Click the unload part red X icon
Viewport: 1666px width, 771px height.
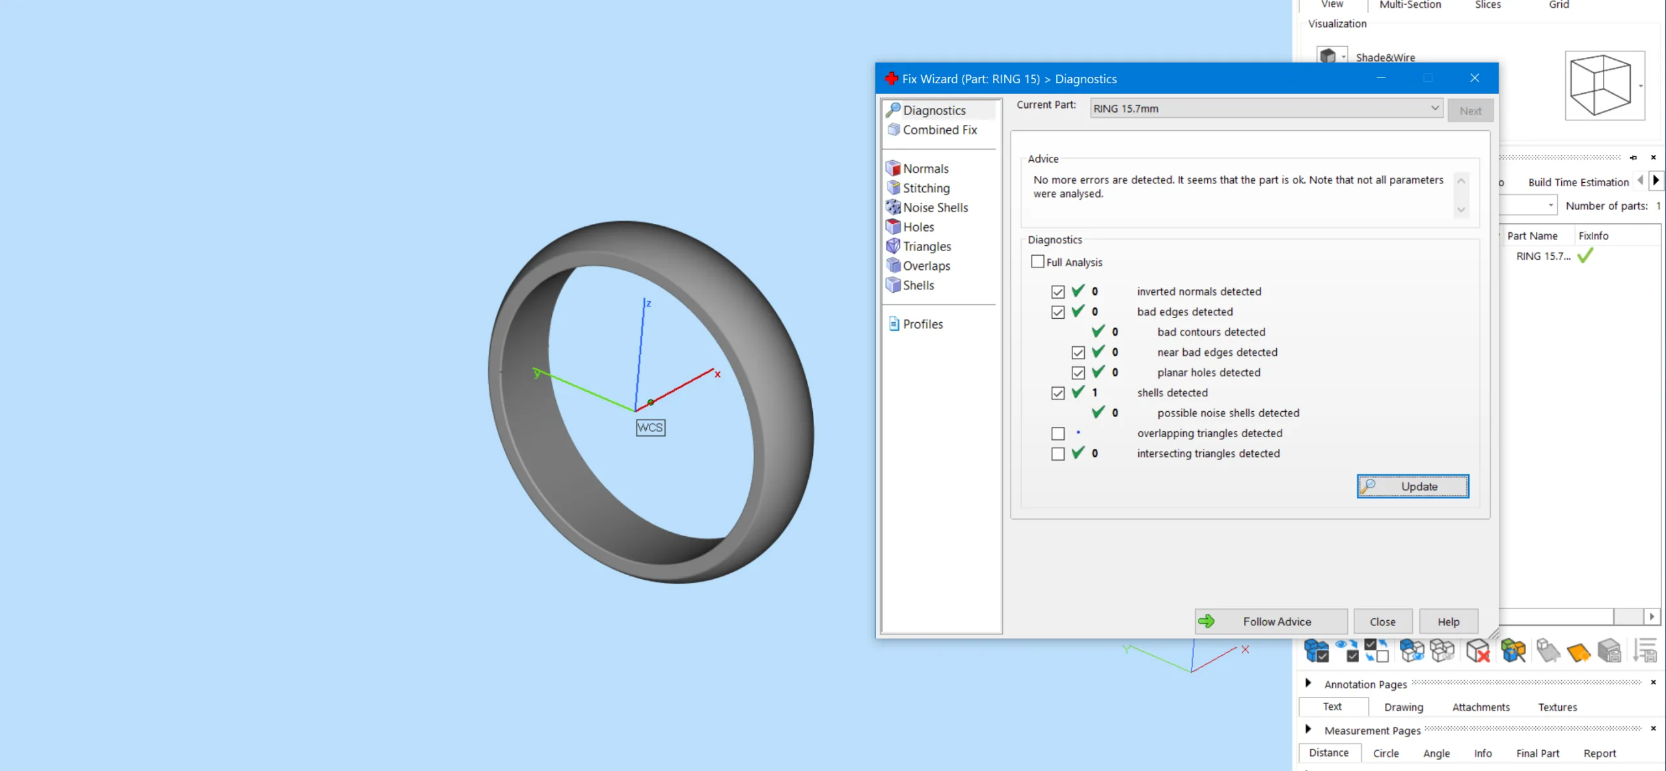(1478, 650)
